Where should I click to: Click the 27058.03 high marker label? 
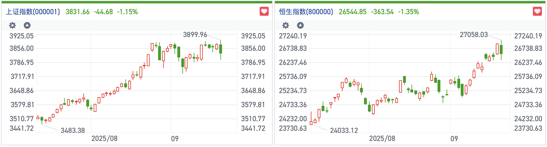pos(474,35)
